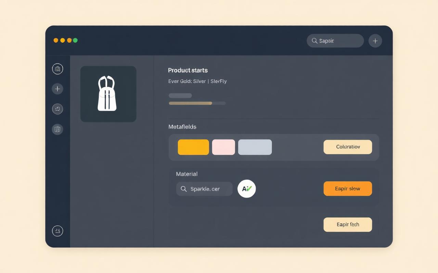438x273 pixels.
Task: Click the Material label
Action: [x=187, y=174]
